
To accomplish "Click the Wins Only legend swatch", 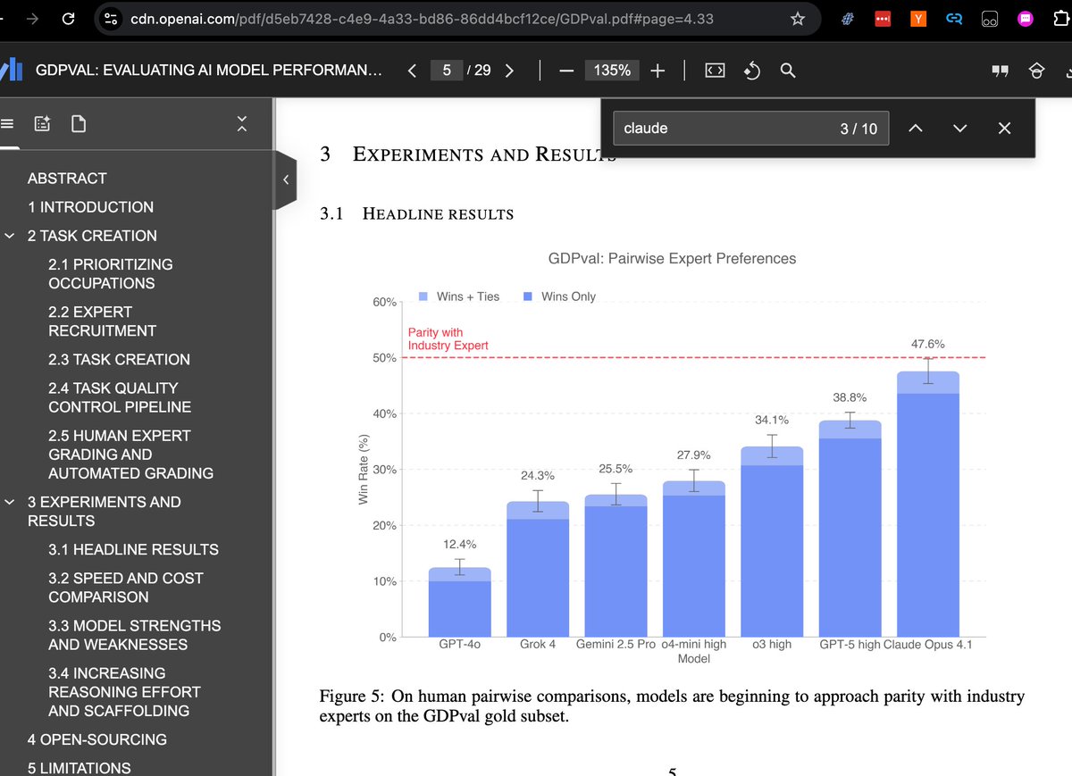I will (529, 296).
